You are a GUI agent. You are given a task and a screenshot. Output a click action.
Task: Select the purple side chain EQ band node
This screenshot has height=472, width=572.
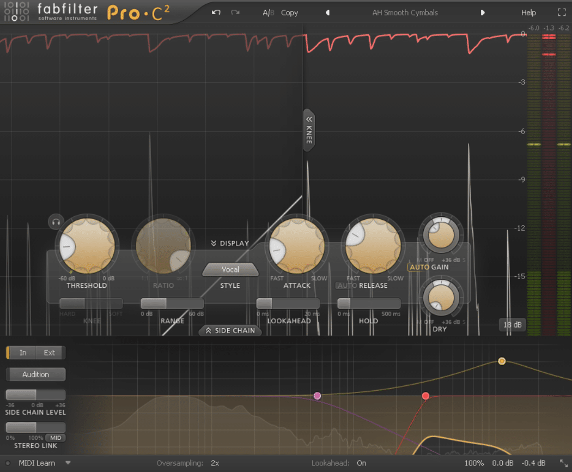point(318,396)
